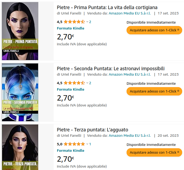Screen dimensions: 184x170
Task: Open title link Le astronavi impossibili
Action: pos(111,69)
